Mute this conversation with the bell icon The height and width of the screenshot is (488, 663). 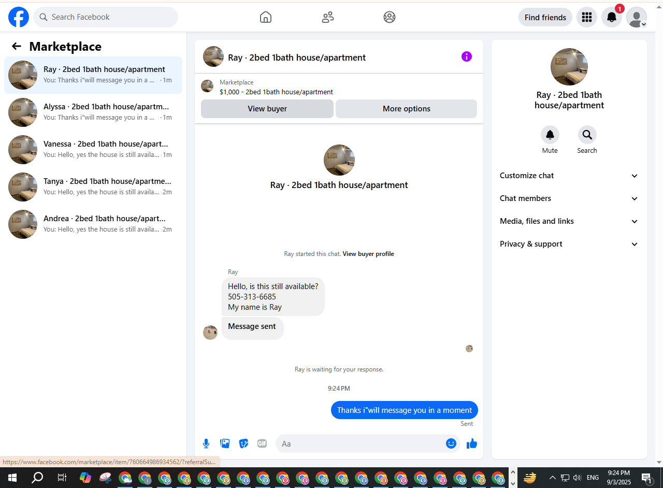(x=550, y=135)
